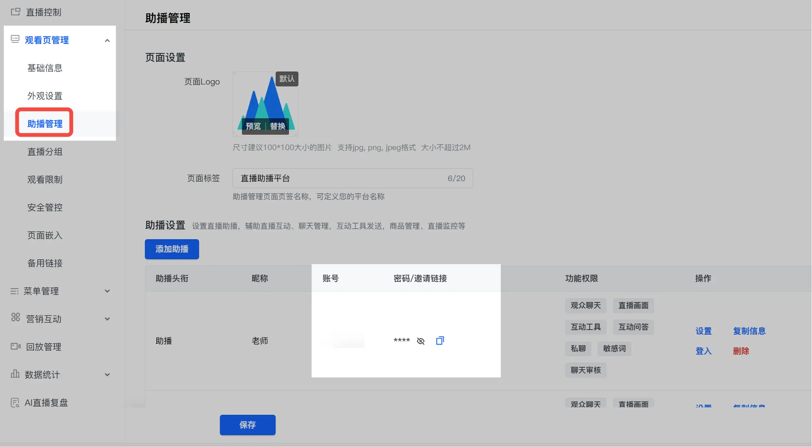The width and height of the screenshot is (812, 447).
Task: Select 助播管理 in the sidebar
Action: 45,124
